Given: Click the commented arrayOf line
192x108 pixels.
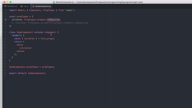Looking at the screenshot, I should [x=50, y=23].
